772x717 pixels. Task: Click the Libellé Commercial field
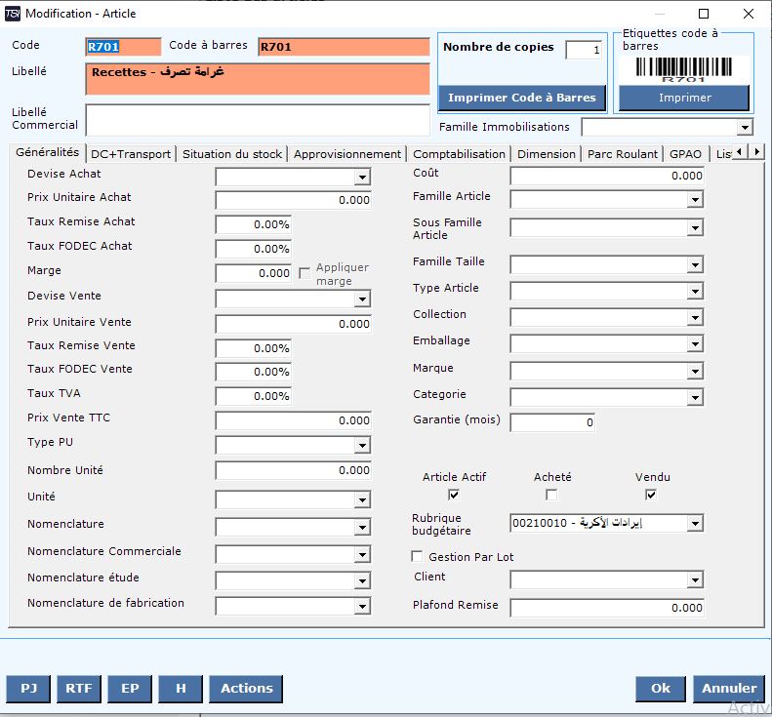258,120
